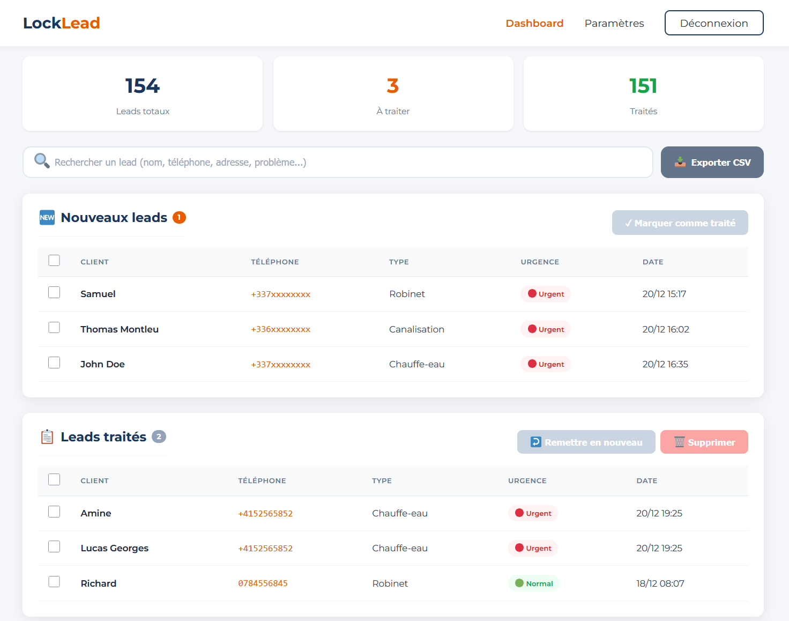Click the clipboard icon beside Leads traités
The image size is (789, 621).
point(47,437)
